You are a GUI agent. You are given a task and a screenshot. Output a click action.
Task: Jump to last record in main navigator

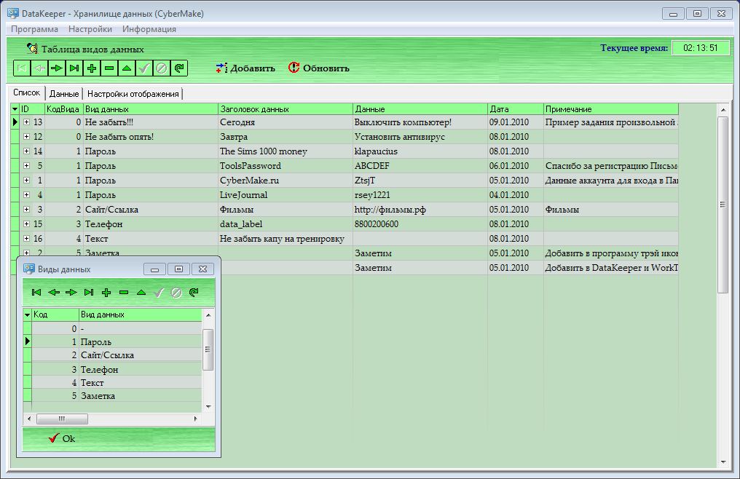pos(74,68)
